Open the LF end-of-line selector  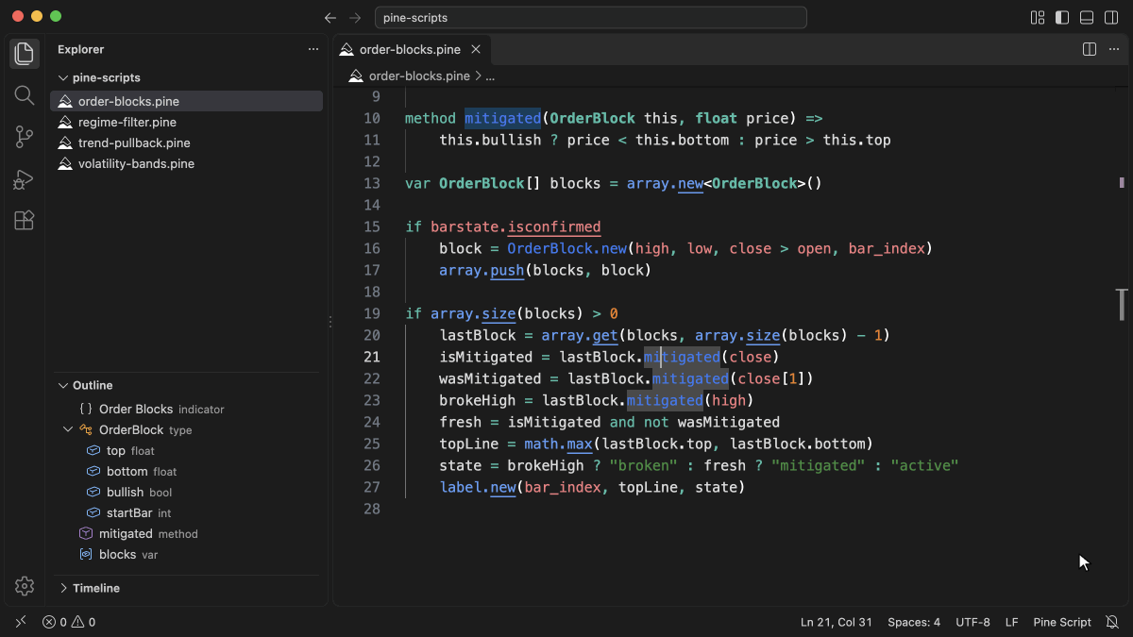click(x=1011, y=622)
